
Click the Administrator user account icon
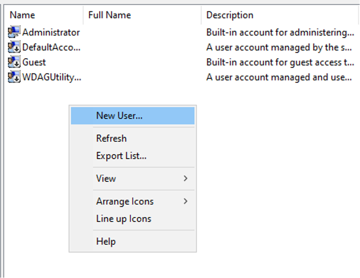[14, 32]
